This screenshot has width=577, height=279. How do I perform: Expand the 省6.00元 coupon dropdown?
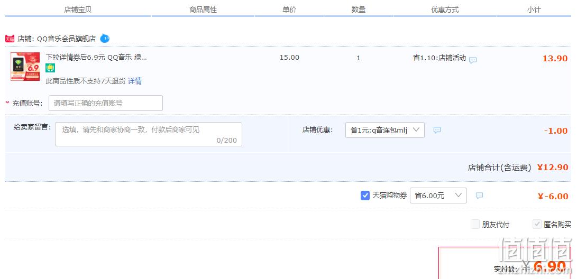(438, 196)
